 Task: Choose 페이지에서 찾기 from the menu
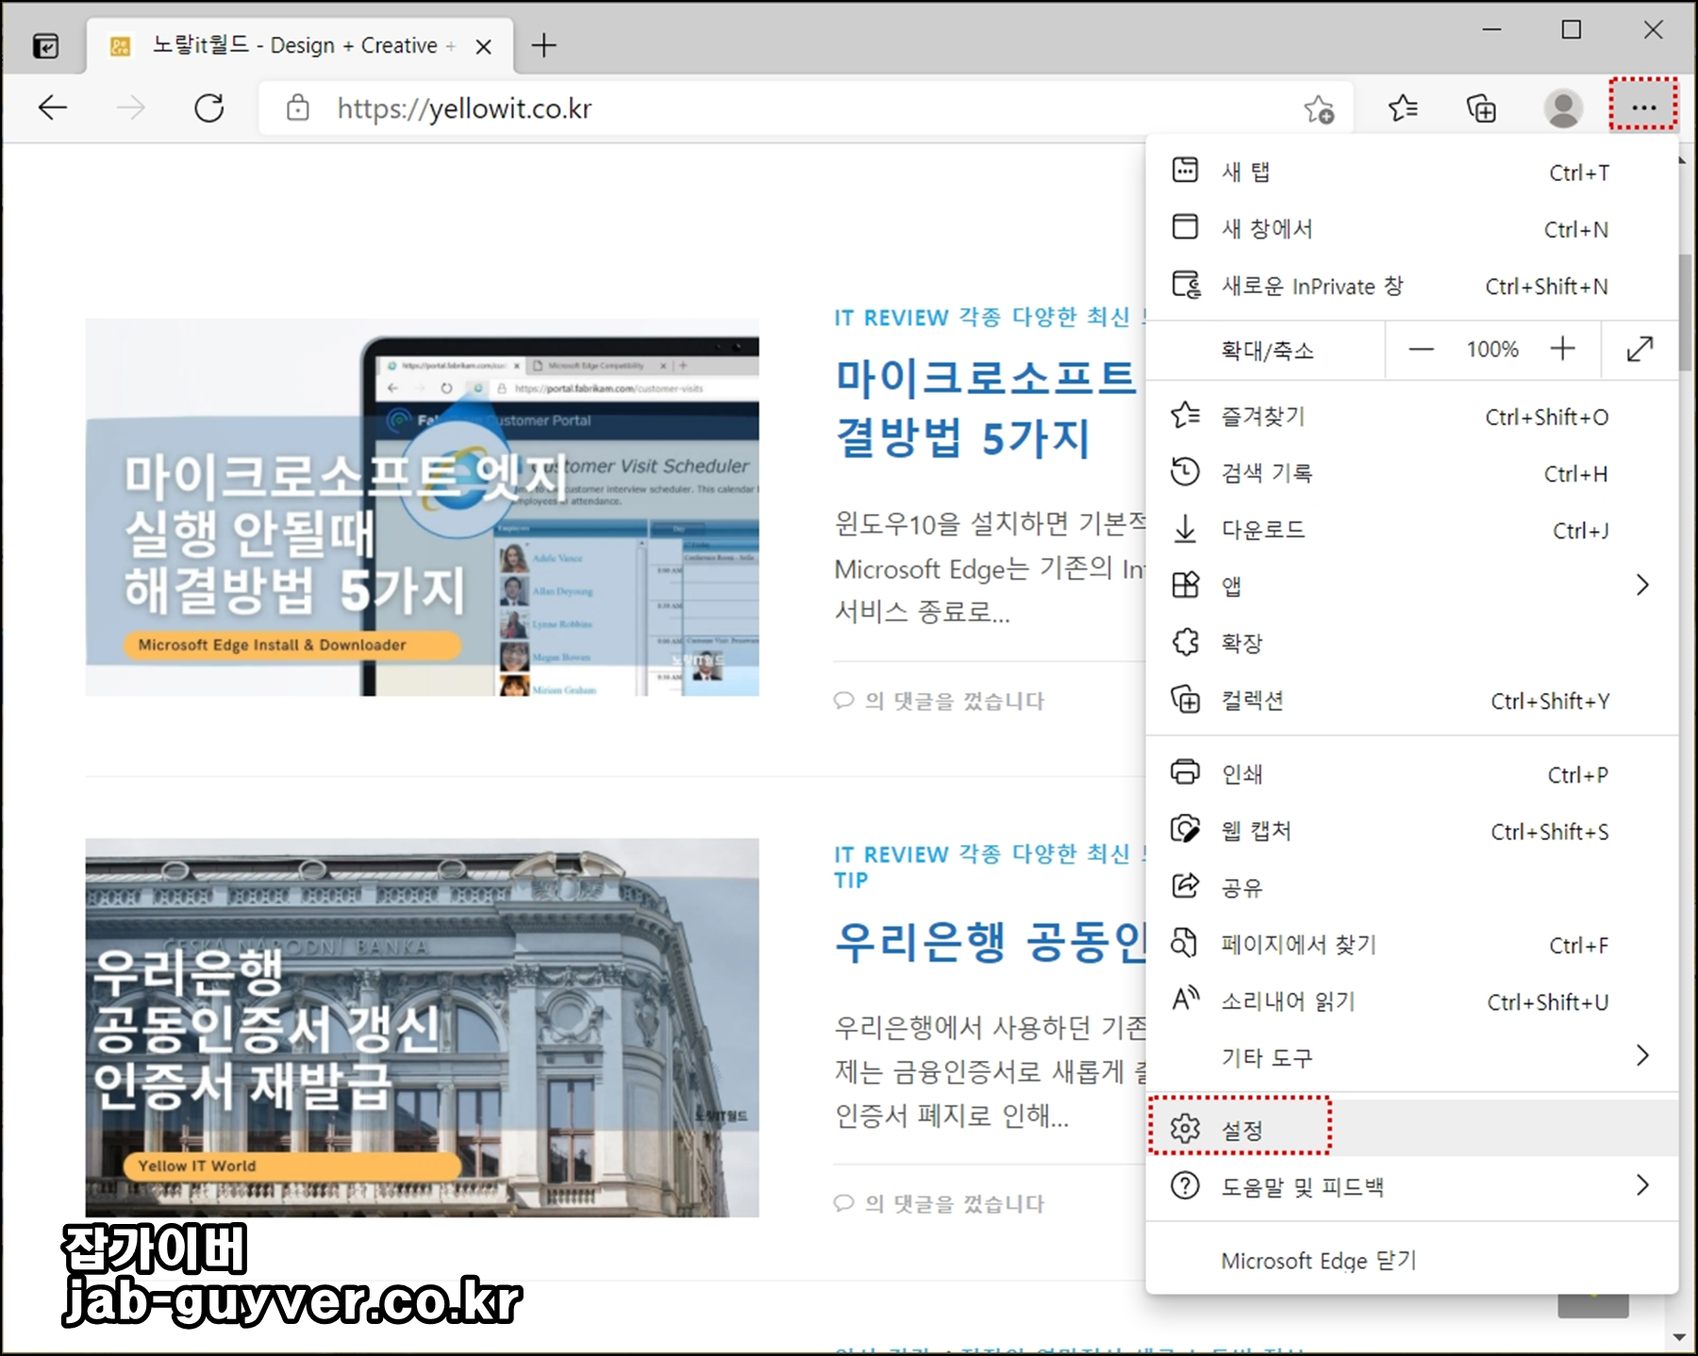1412,944
